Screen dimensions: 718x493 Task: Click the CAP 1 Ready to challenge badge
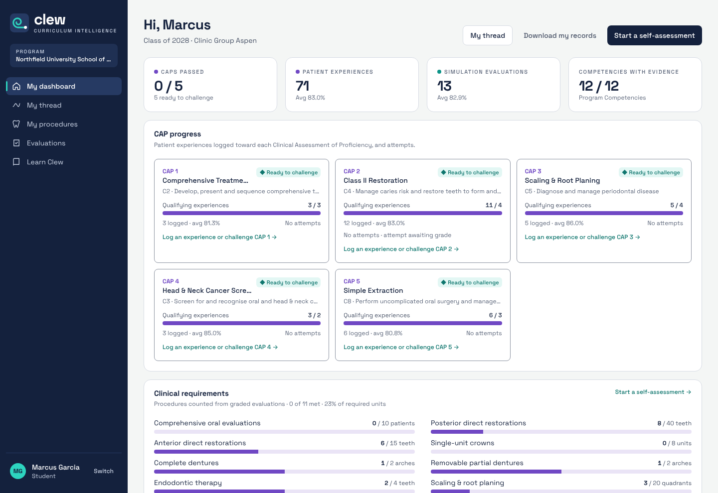coord(289,172)
